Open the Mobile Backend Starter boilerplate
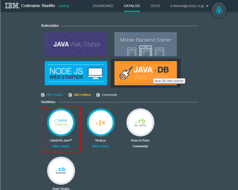 (x=146, y=44)
